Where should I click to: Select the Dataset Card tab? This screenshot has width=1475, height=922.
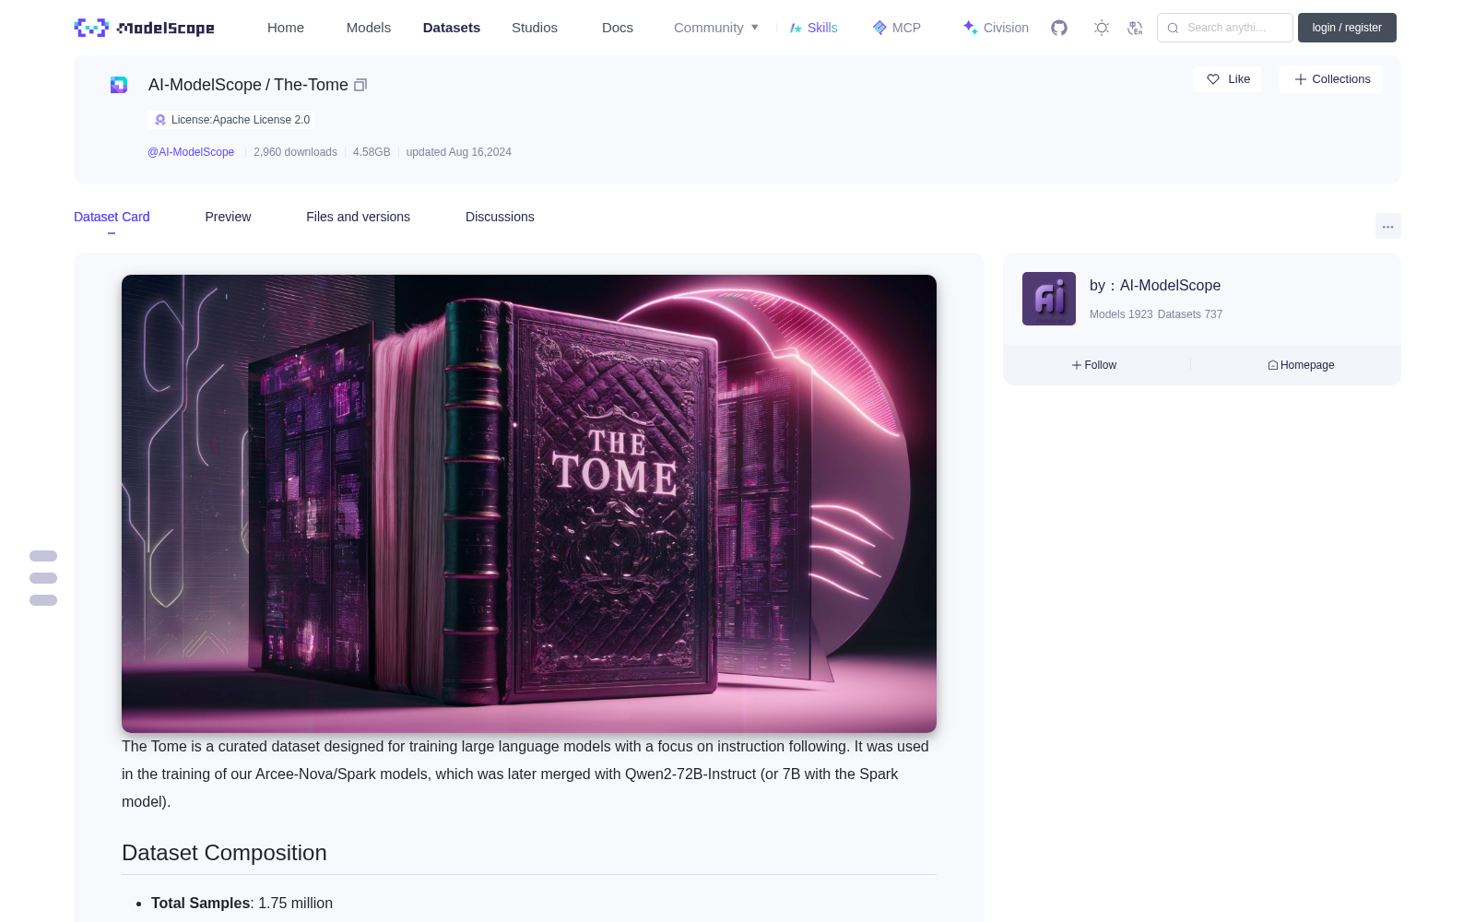pos(112,217)
